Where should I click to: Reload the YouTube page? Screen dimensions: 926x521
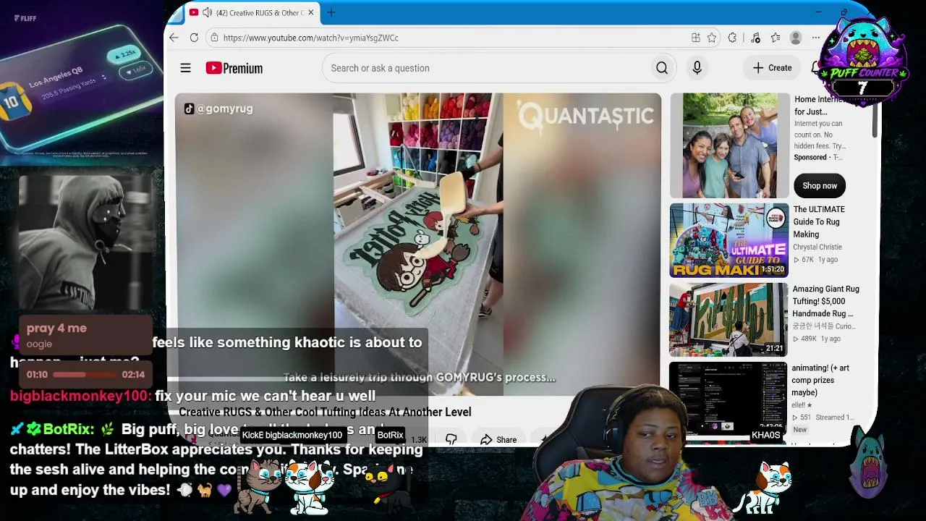[x=194, y=38]
